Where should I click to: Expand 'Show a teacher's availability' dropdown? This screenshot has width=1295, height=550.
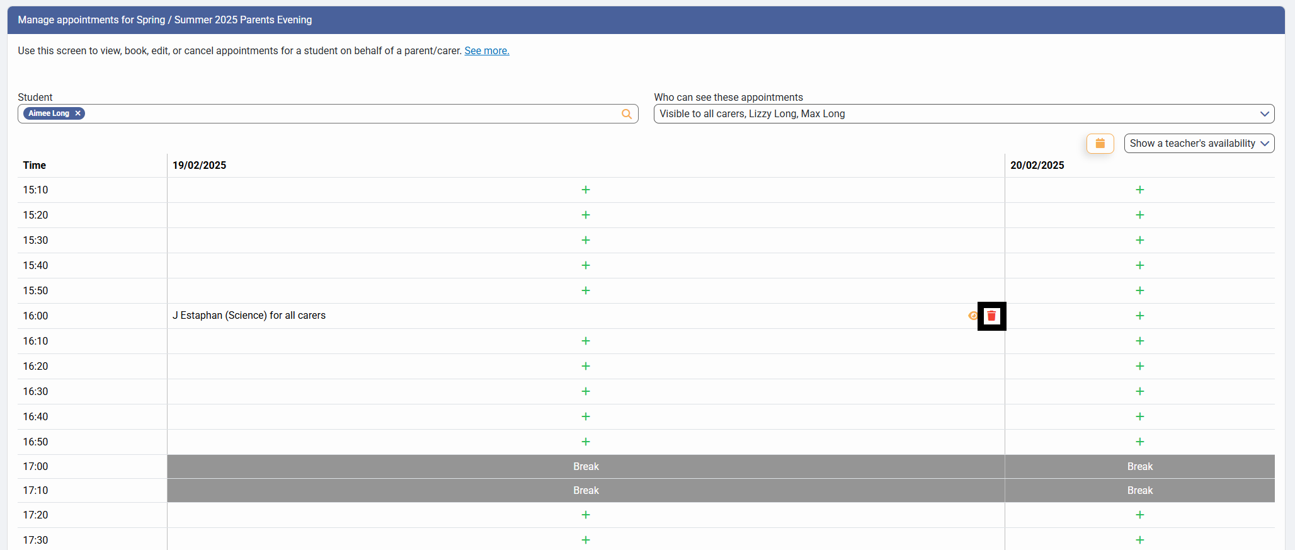pyautogui.click(x=1199, y=144)
